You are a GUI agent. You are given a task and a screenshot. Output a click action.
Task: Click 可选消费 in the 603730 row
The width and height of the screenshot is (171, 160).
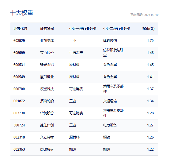click(76, 113)
